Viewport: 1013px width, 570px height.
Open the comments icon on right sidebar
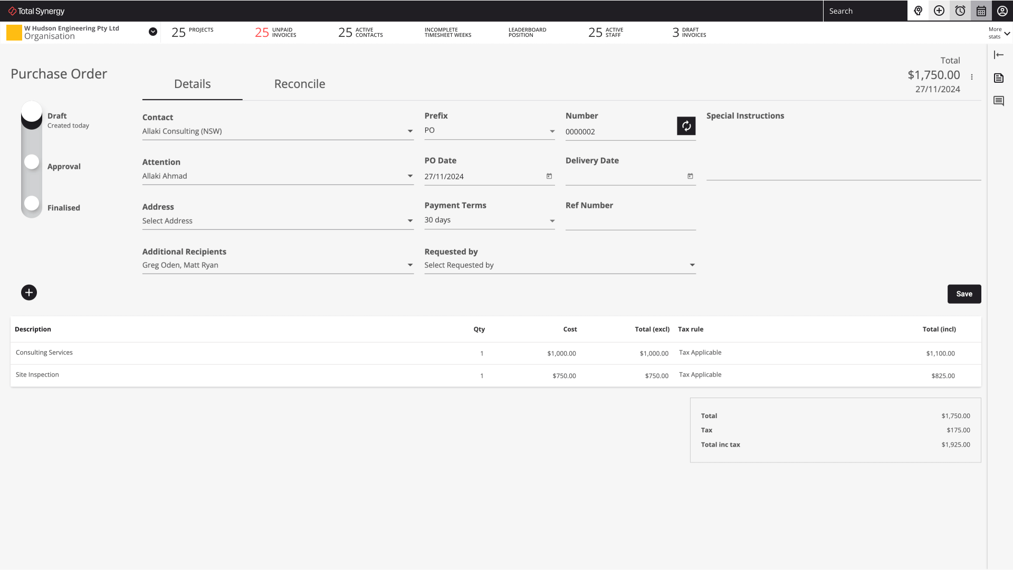pyautogui.click(x=999, y=101)
